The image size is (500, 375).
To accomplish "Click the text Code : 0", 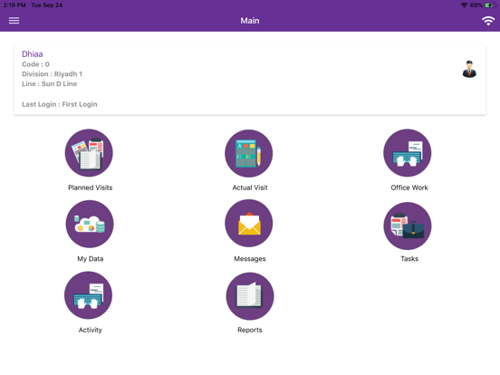I will tap(35, 64).
